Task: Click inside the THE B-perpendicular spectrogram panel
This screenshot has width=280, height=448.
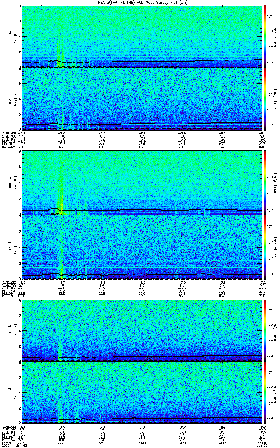Action: pyautogui.click(x=142, y=330)
